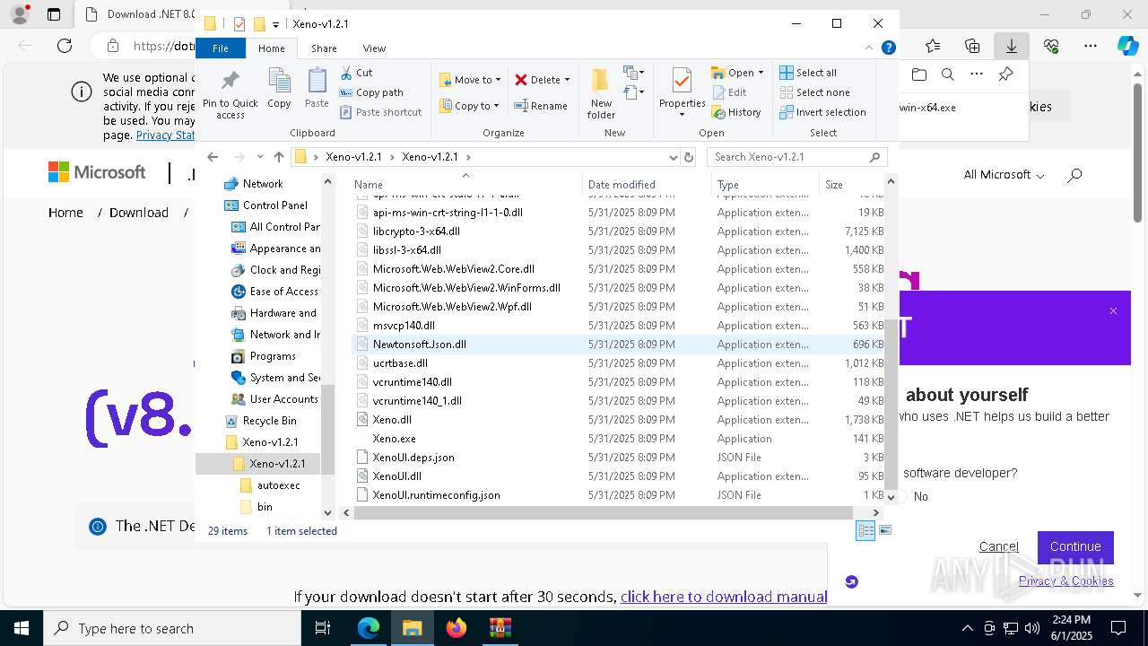Click the Edit button in Open group
Image resolution: width=1148 pixels, height=646 pixels.
tap(729, 92)
